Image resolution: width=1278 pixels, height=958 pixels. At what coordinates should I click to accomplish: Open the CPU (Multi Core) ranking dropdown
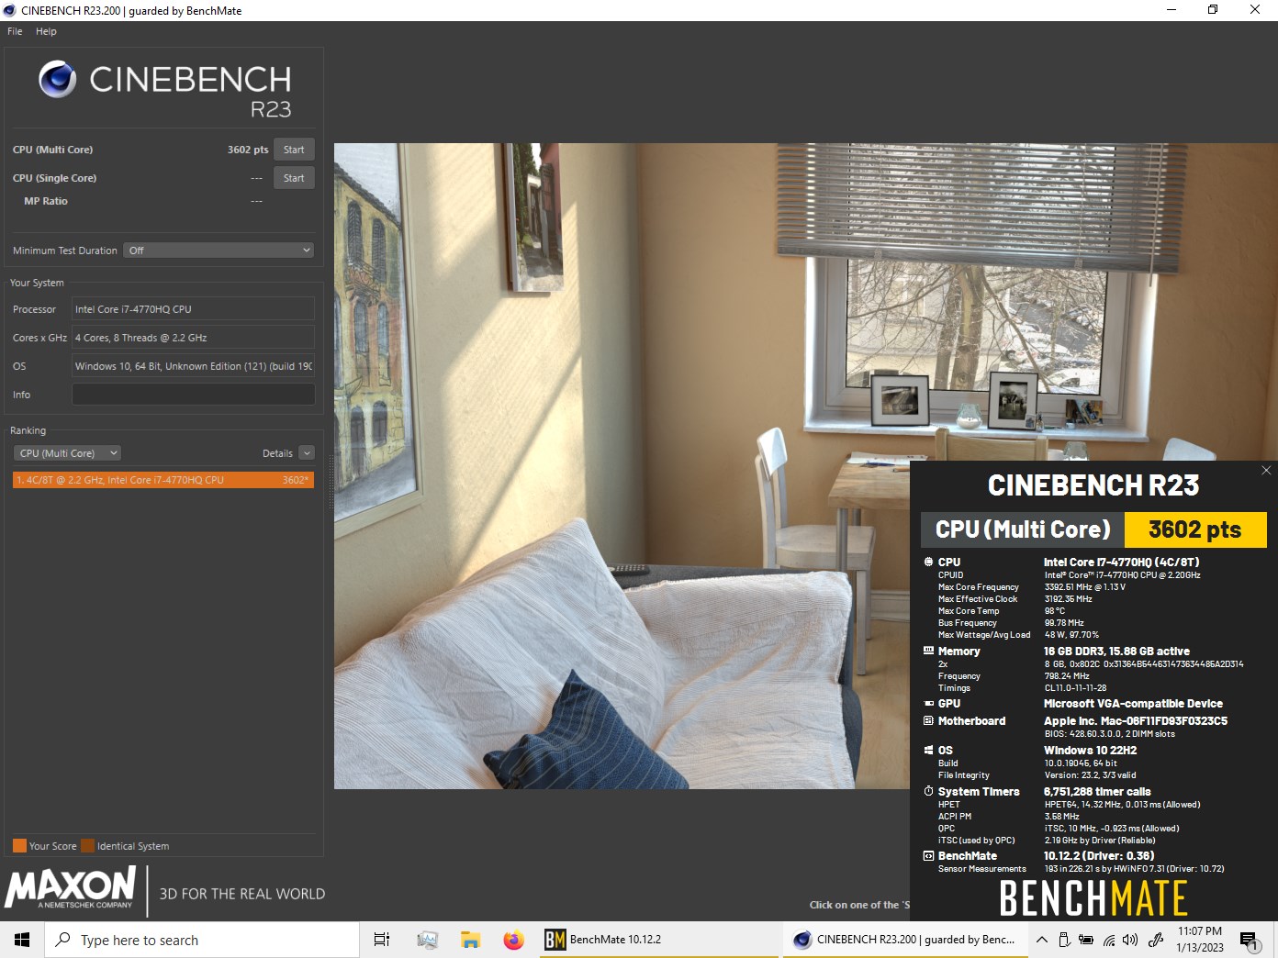(67, 453)
